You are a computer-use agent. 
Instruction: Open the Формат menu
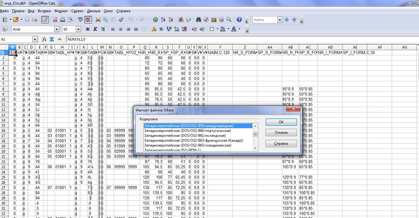61,11
